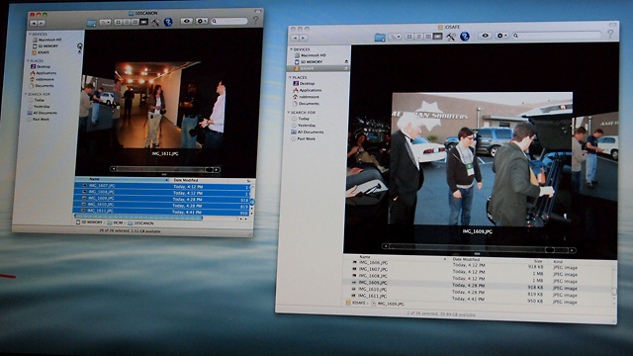The image size is (633, 356).
Task: Click the forward arrow in 105CANON window
Action: click(x=42, y=23)
